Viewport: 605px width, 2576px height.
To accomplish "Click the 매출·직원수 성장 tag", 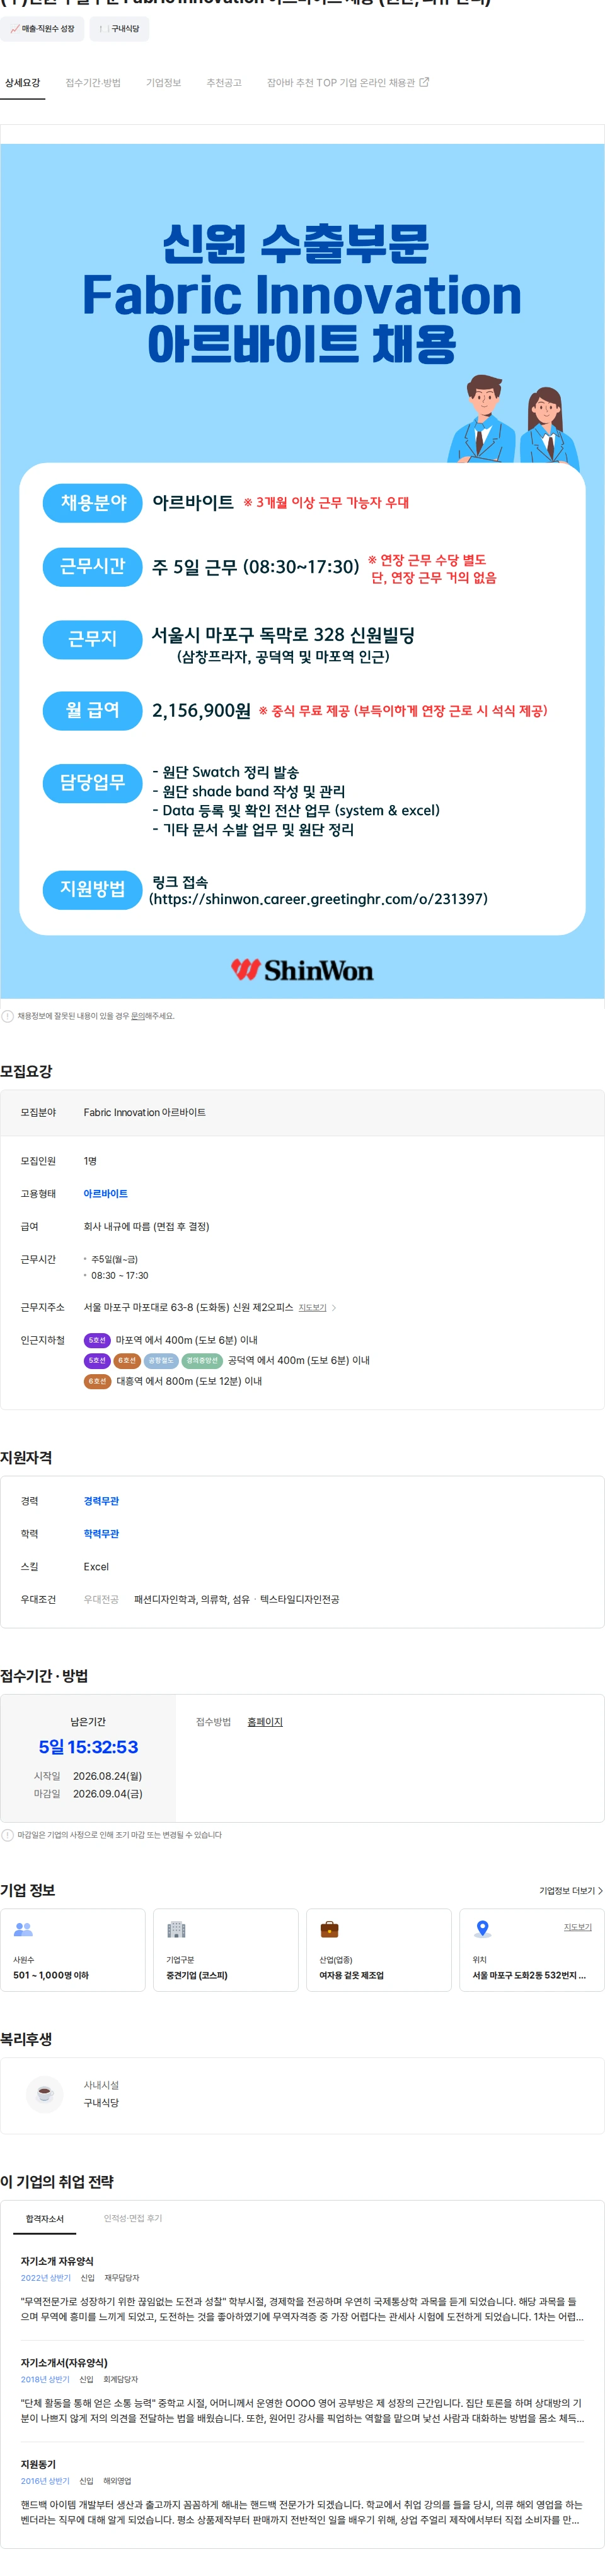I will tap(42, 29).
